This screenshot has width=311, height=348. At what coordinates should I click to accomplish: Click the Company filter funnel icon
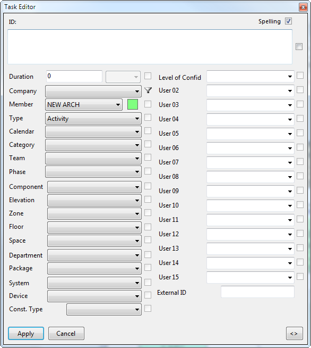tap(148, 90)
